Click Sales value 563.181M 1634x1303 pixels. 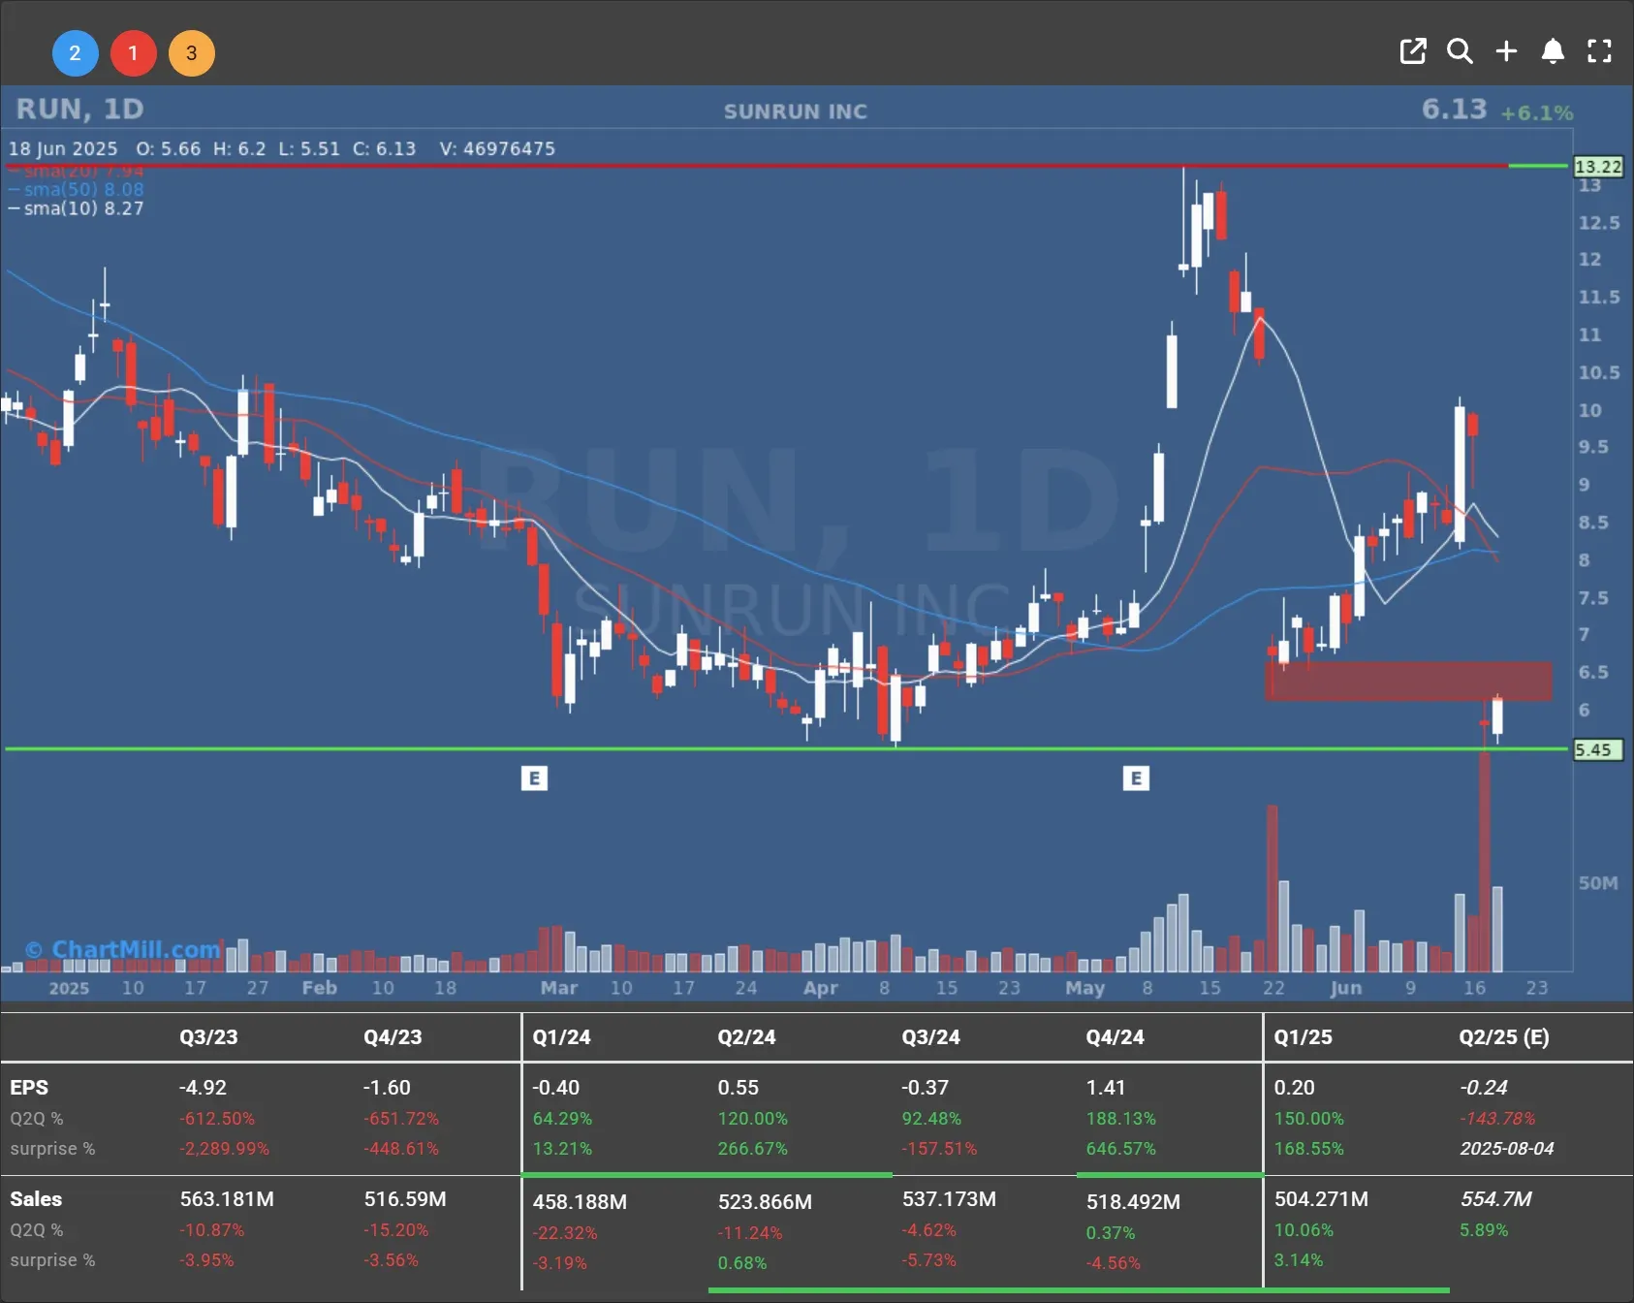tap(227, 1199)
